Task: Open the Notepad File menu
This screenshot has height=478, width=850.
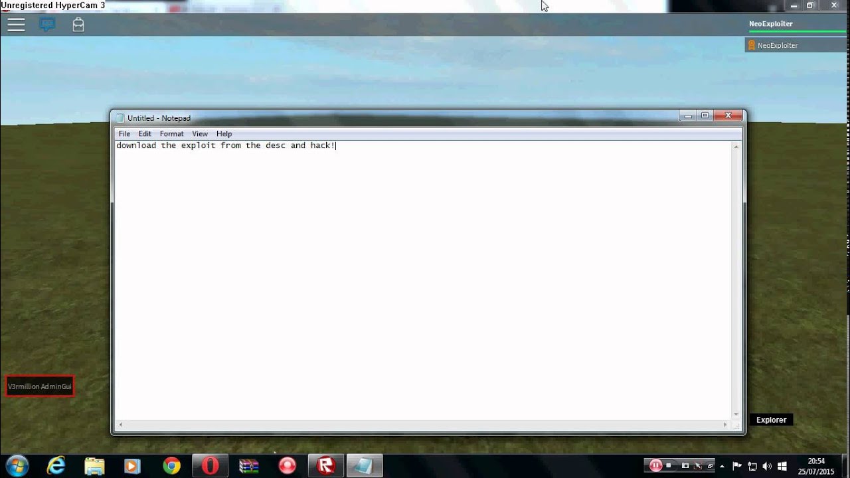Action: click(x=124, y=133)
